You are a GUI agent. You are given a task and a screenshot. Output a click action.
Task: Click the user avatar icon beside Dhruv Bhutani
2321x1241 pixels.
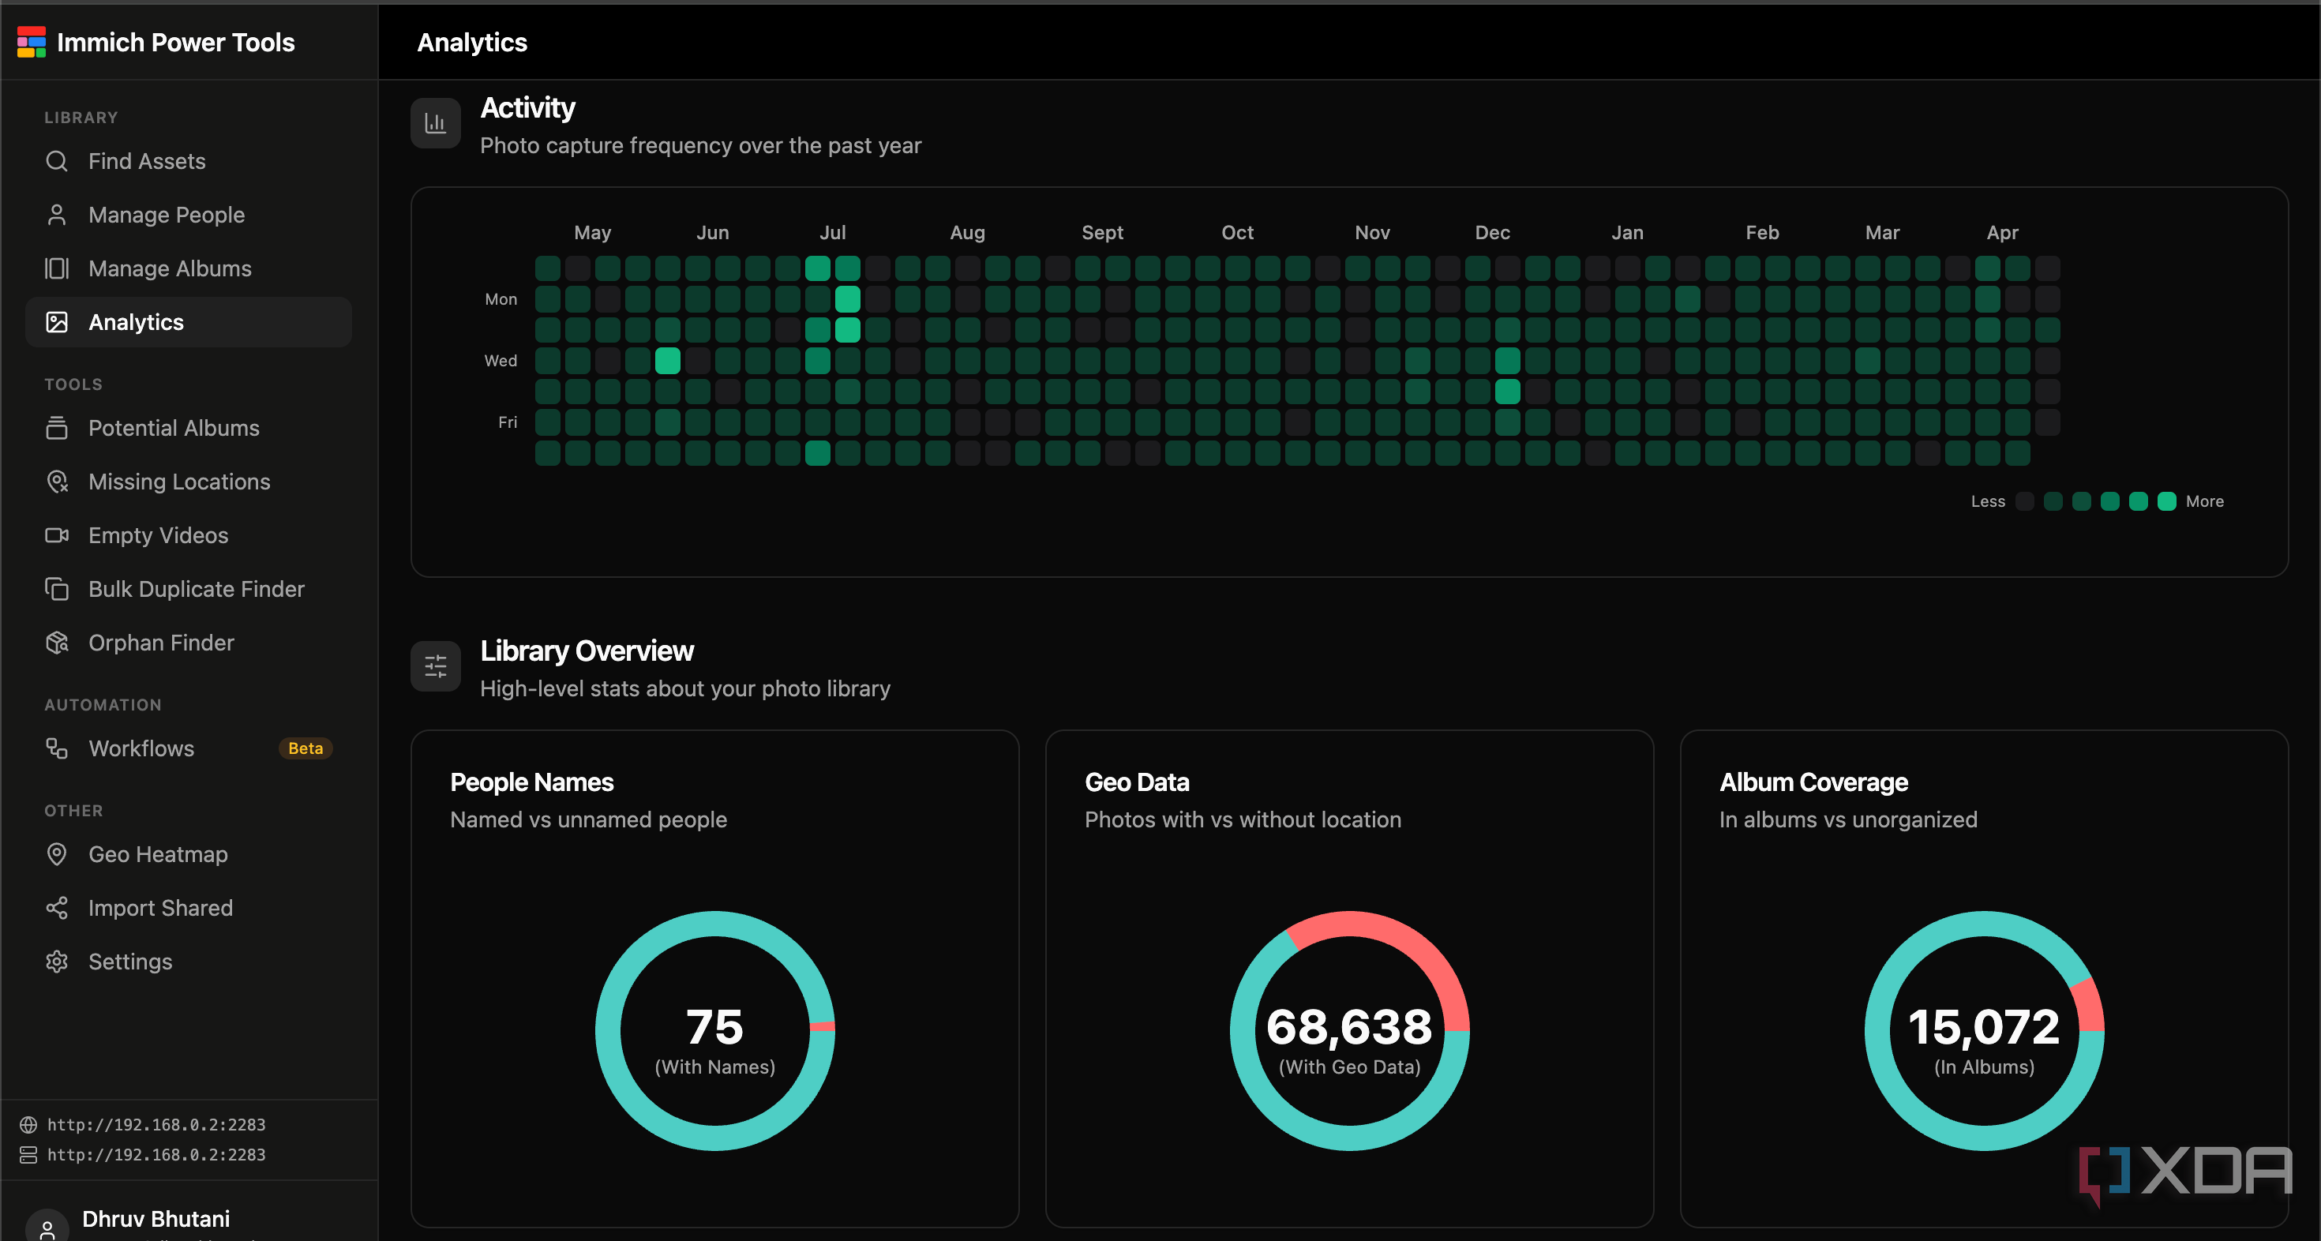coord(47,1228)
